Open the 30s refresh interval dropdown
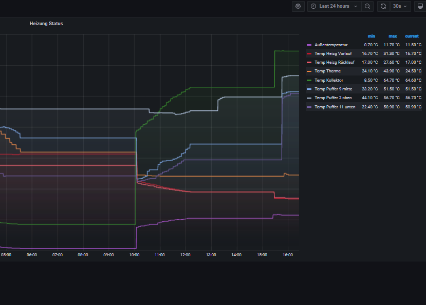Screen dimensions: 426x305 click(x=400, y=6)
